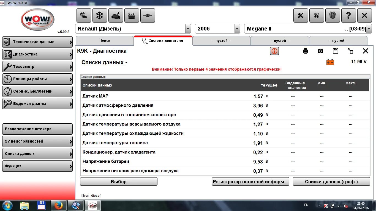This screenshot has height=211, width=376.
Task: Click the текущее column header
Action: pos(269,85)
